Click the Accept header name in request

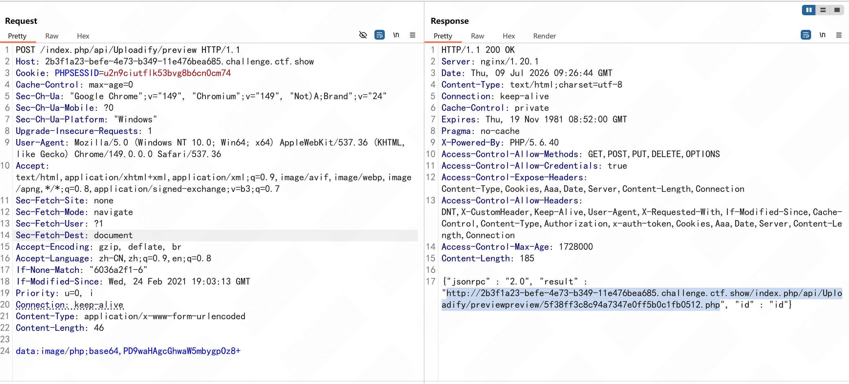(x=30, y=166)
